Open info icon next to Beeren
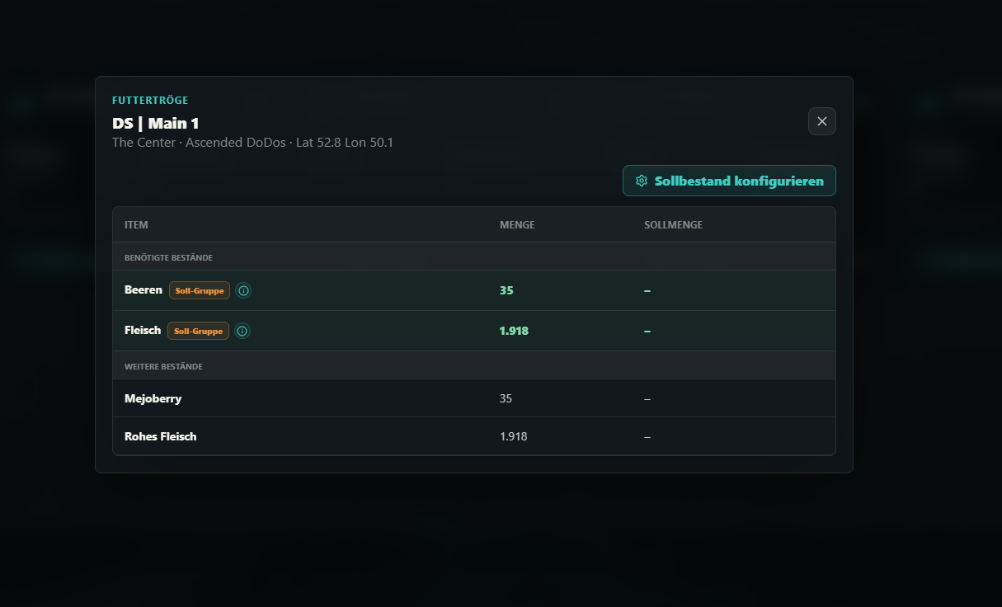 243,290
